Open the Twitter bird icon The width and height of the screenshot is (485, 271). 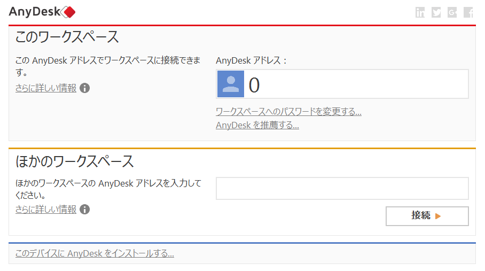point(436,12)
